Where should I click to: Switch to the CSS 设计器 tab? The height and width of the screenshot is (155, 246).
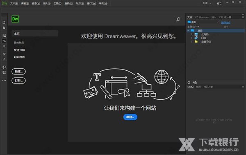[225, 17]
